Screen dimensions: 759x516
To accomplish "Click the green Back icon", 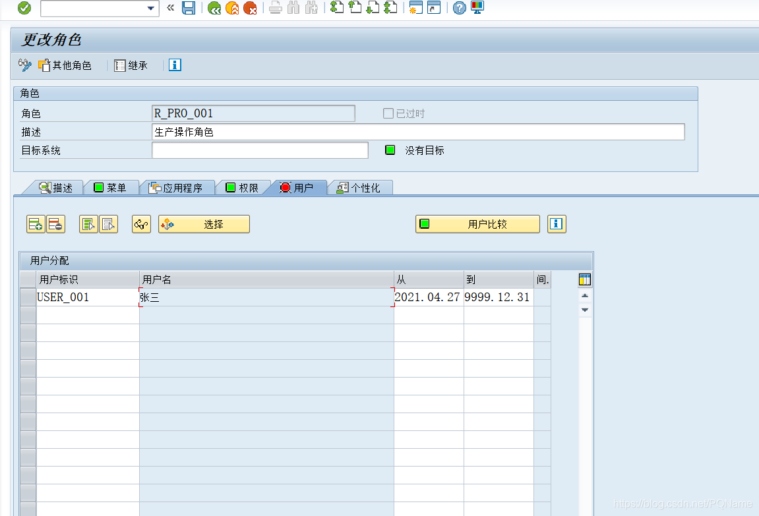I will click(214, 8).
